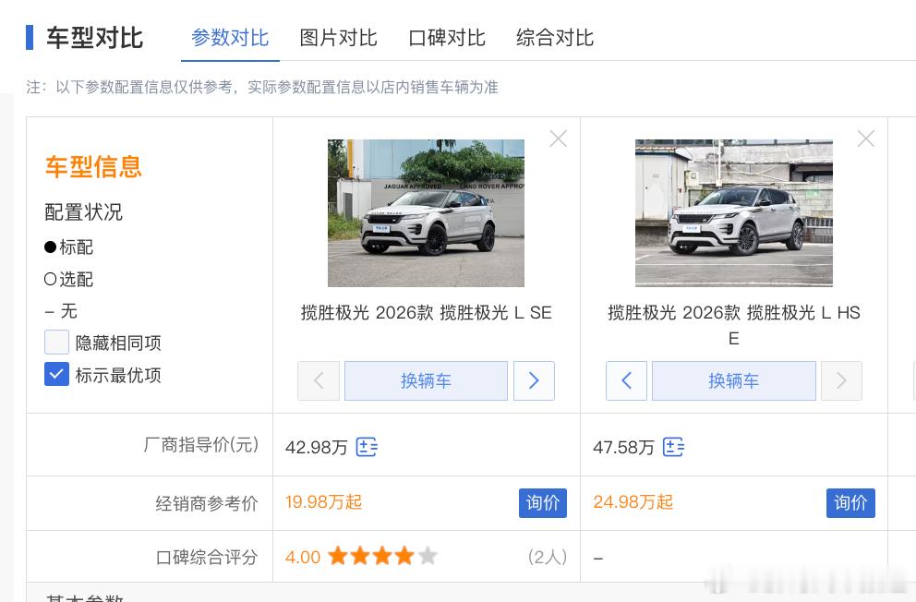Uncheck the 标示最优项 checkbox
The height and width of the screenshot is (602, 916).
pyautogui.click(x=56, y=374)
